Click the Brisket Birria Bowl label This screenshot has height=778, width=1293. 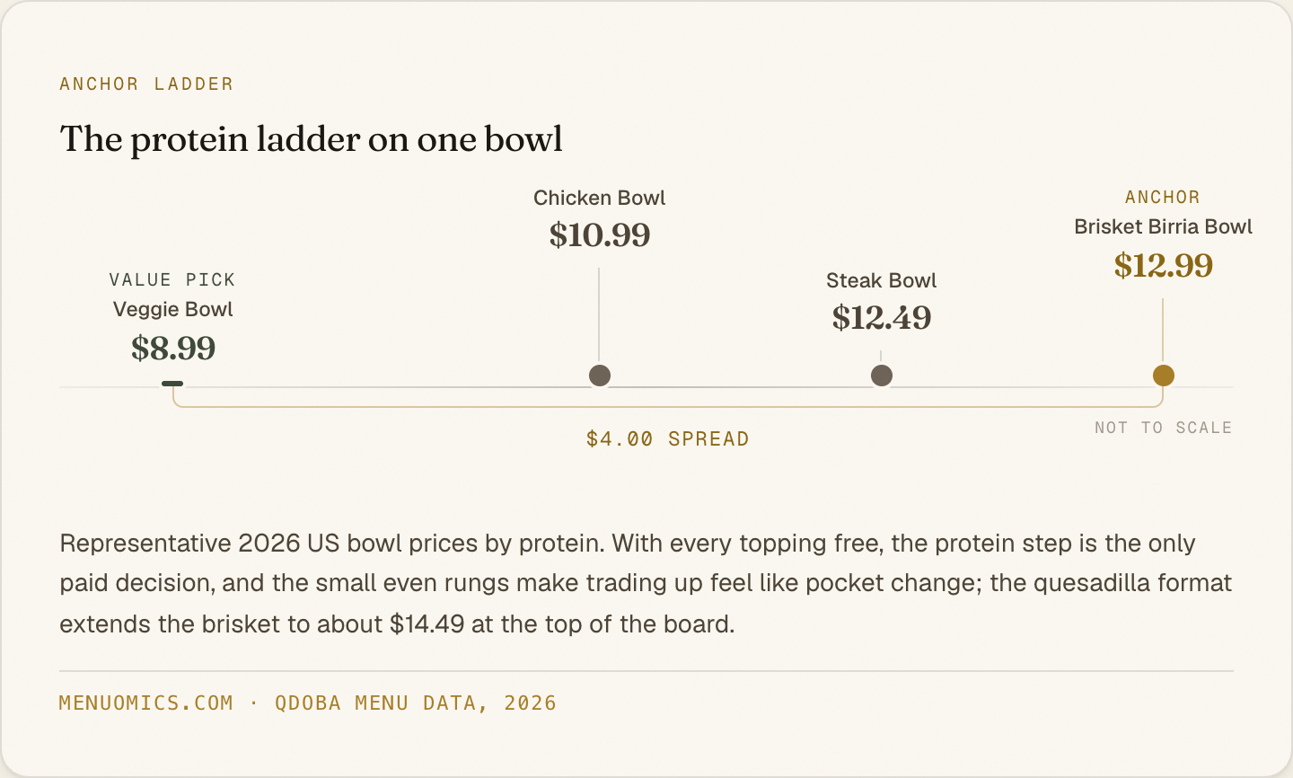pyautogui.click(x=1164, y=226)
